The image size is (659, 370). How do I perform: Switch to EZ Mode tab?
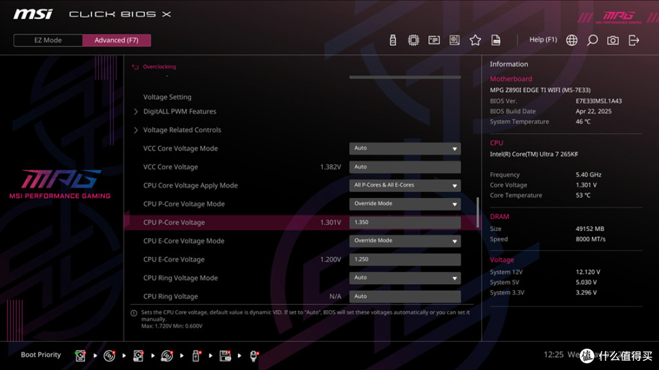(48, 40)
